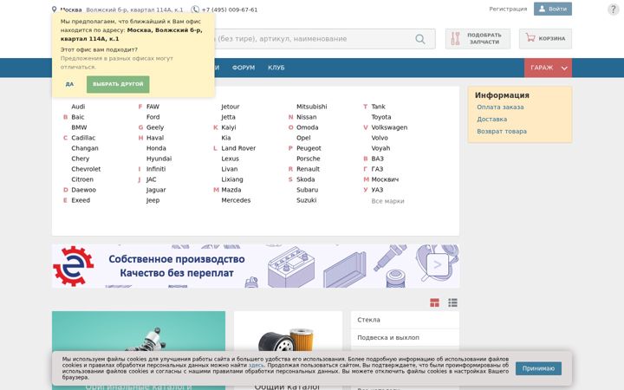Select the Москвич brand
The image size is (624, 390).
(x=385, y=179)
